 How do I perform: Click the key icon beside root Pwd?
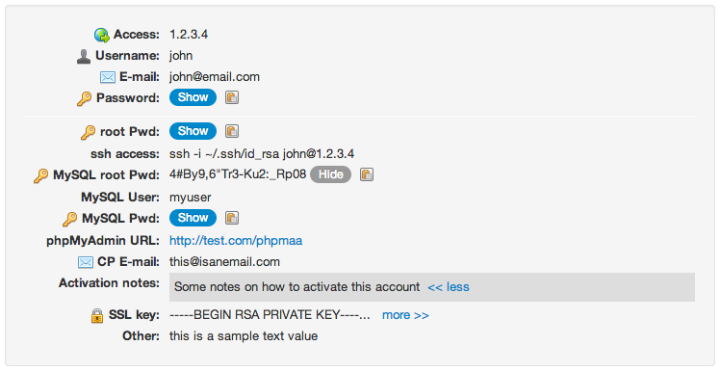88,133
